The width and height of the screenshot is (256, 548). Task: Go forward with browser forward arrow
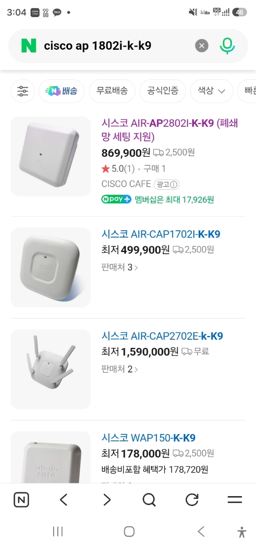[x=107, y=500]
